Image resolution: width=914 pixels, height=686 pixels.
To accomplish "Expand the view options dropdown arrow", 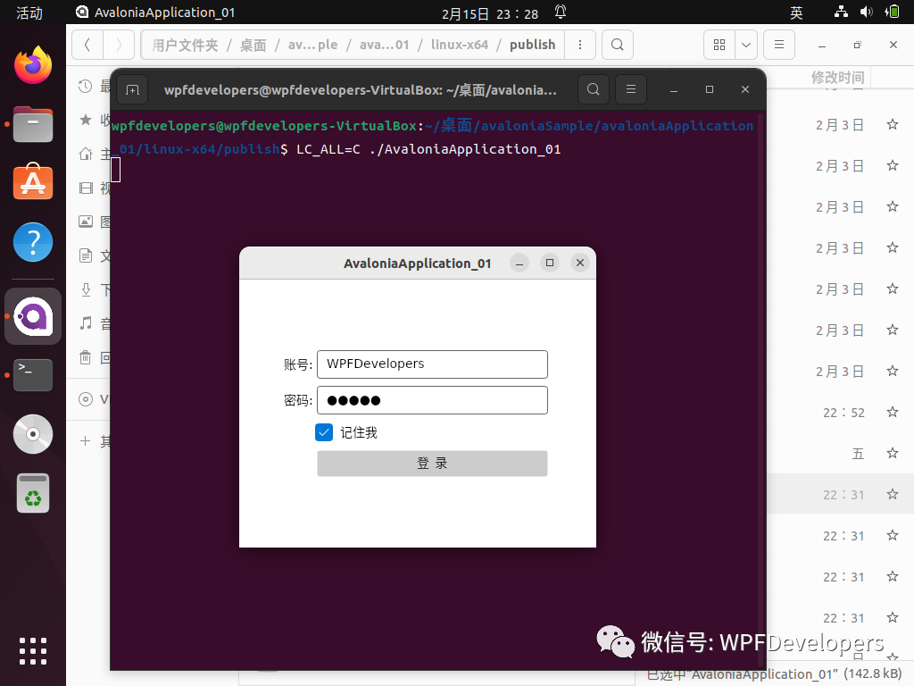I will click(x=746, y=45).
